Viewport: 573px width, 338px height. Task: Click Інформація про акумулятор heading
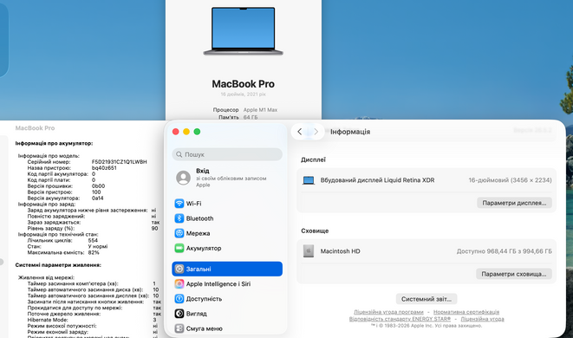pyautogui.click(x=54, y=144)
